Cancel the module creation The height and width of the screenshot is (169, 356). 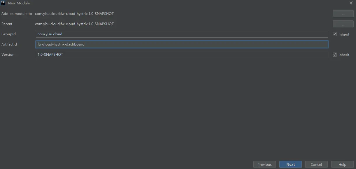tap(316, 165)
